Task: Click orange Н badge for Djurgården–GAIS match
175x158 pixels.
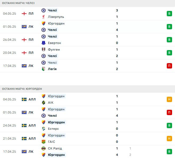Action: click(x=169, y=139)
